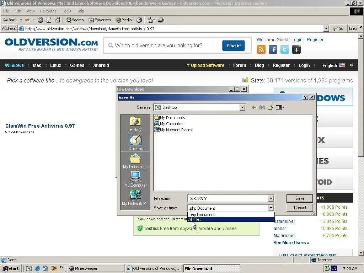Open the Edit menu
Screen dimensions: 364x273
tap(18, 11)
